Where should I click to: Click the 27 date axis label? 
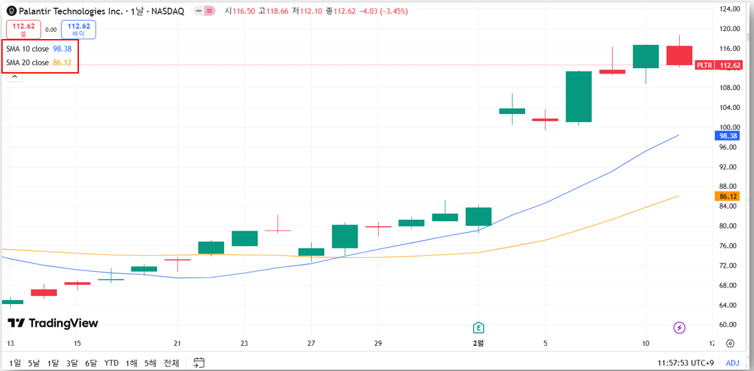[311, 343]
